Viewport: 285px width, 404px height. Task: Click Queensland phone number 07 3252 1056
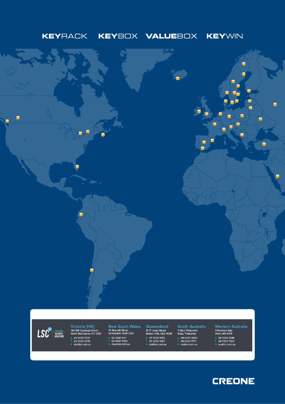click(157, 338)
